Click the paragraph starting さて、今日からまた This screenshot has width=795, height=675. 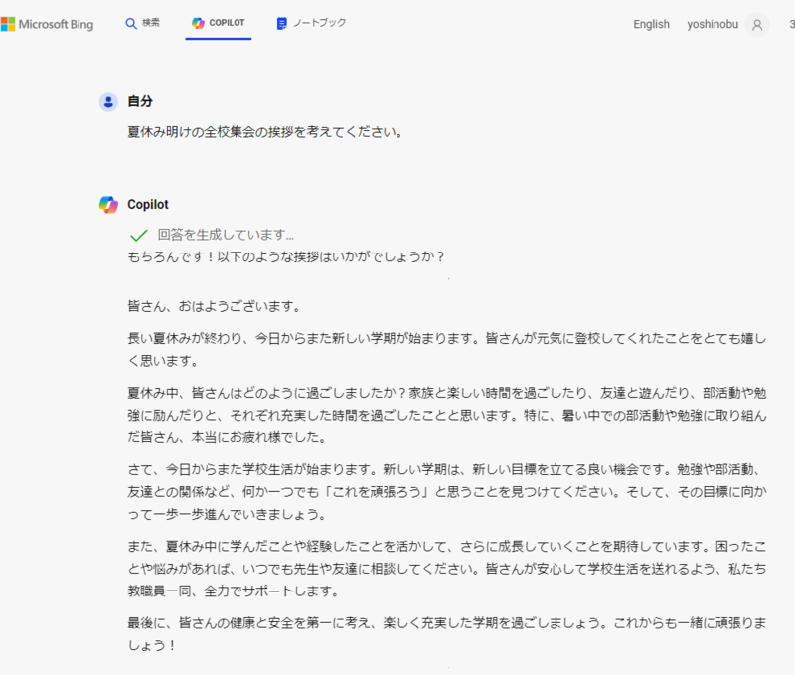[446, 492]
